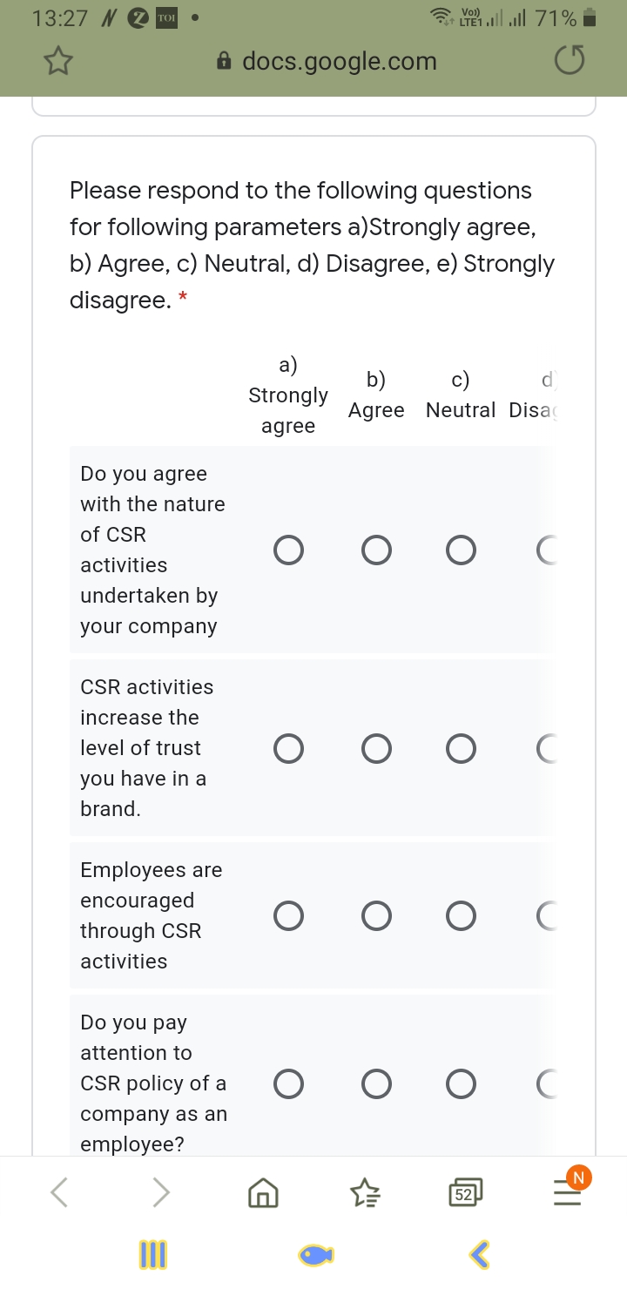The image size is (627, 1289).
Task: Navigate forward with the right arrow
Action: pyautogui.click(x=160, y=1192)
